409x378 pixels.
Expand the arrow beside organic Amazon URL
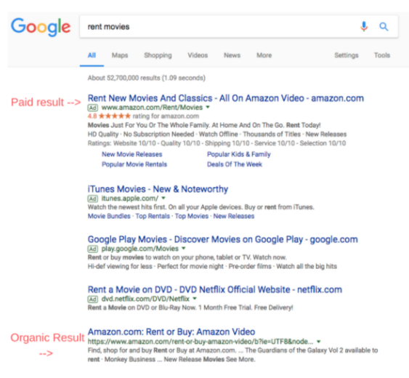tap(319, 342)
